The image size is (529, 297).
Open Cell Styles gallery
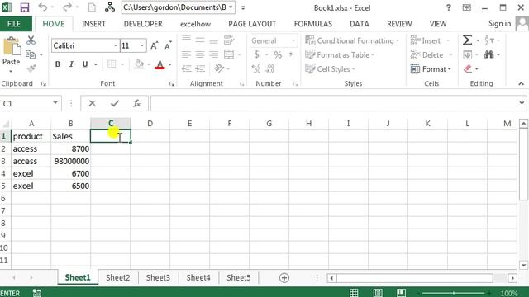click(x=330, y=69)
